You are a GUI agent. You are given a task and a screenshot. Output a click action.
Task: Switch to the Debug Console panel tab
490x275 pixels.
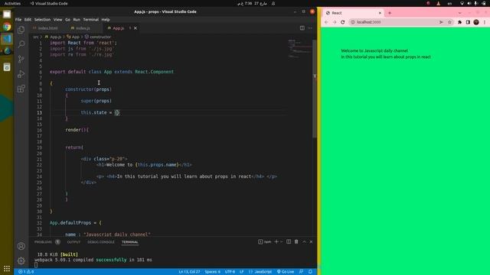coord(101,242)
